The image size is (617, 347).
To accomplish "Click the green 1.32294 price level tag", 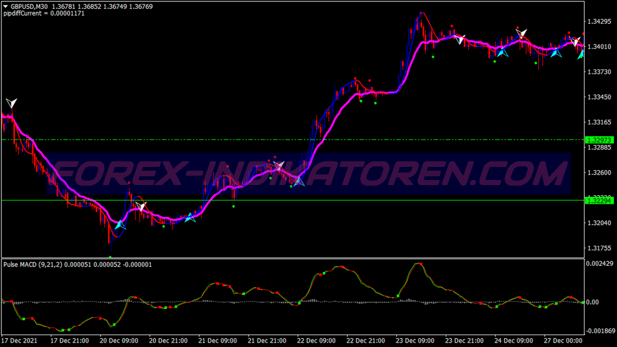I will tap(599, 201).
